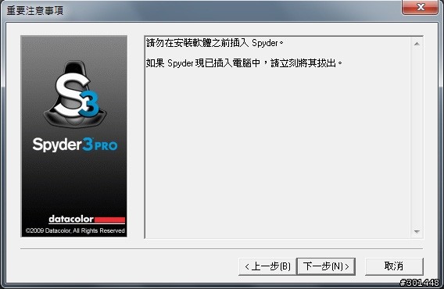Close the 重要注意事項 dialog window
The image size is (444, 289).
pyautogui.click(x=421, y=7)
